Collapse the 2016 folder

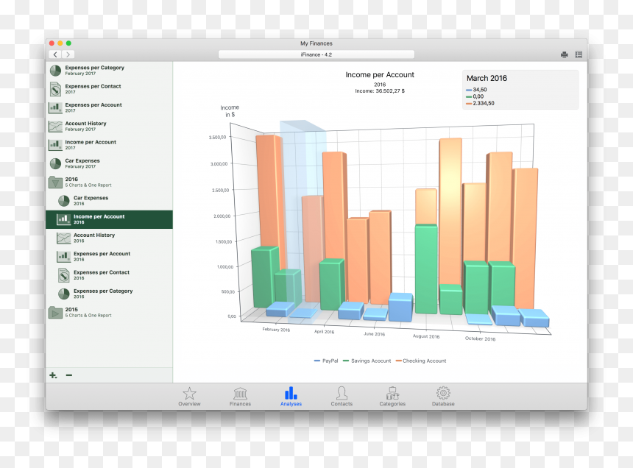click(55, 182)
